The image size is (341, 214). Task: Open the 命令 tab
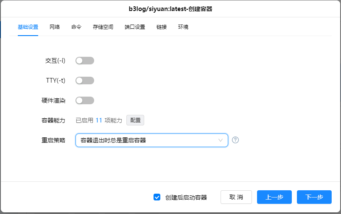point(76,27)
